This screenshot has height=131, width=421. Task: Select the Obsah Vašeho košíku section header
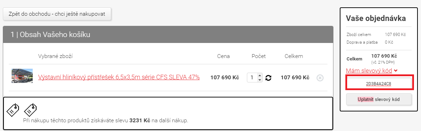[168, 35]
